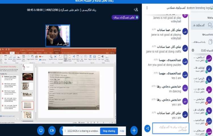Open the Store add-ins button

tap(41, 56)
